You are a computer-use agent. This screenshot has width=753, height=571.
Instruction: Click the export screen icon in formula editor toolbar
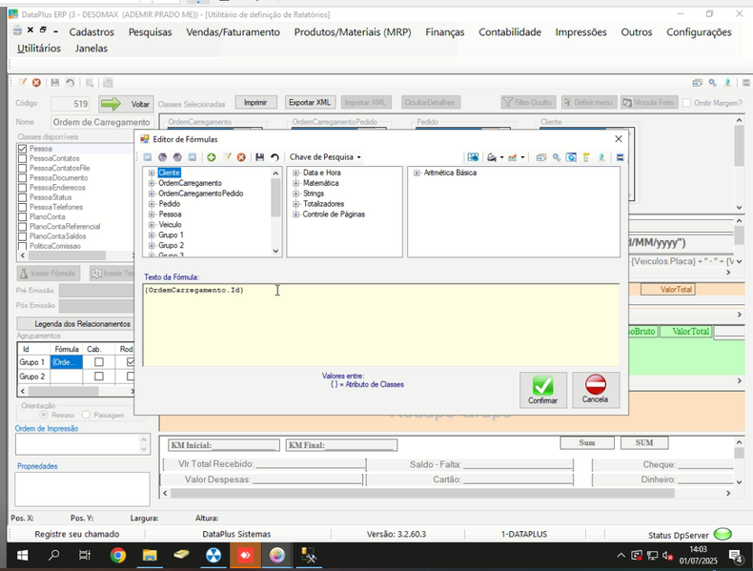[x=473, y=157]
